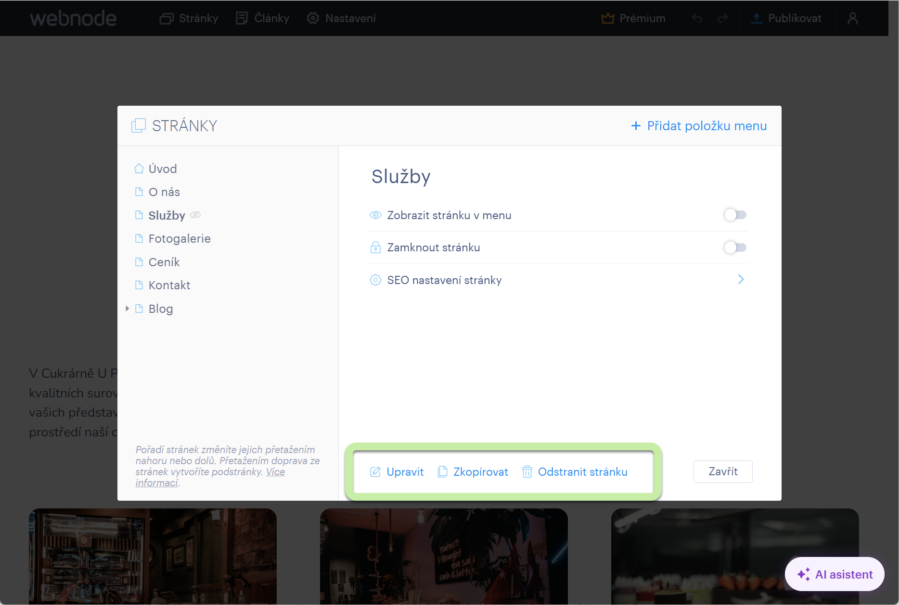
Task: Click the lock icon beside Zamknout stránku
Action: pyautogui.click(x=375, y=247)
